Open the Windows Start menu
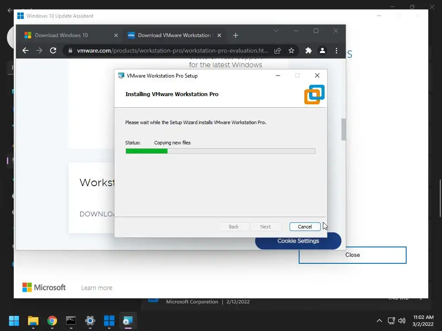The width and height of the screenshot is (442, 331). point(14,321)
